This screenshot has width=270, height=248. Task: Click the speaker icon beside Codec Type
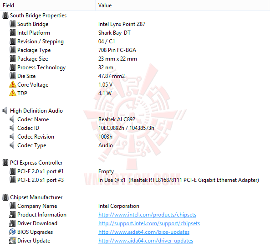(12, 145)
